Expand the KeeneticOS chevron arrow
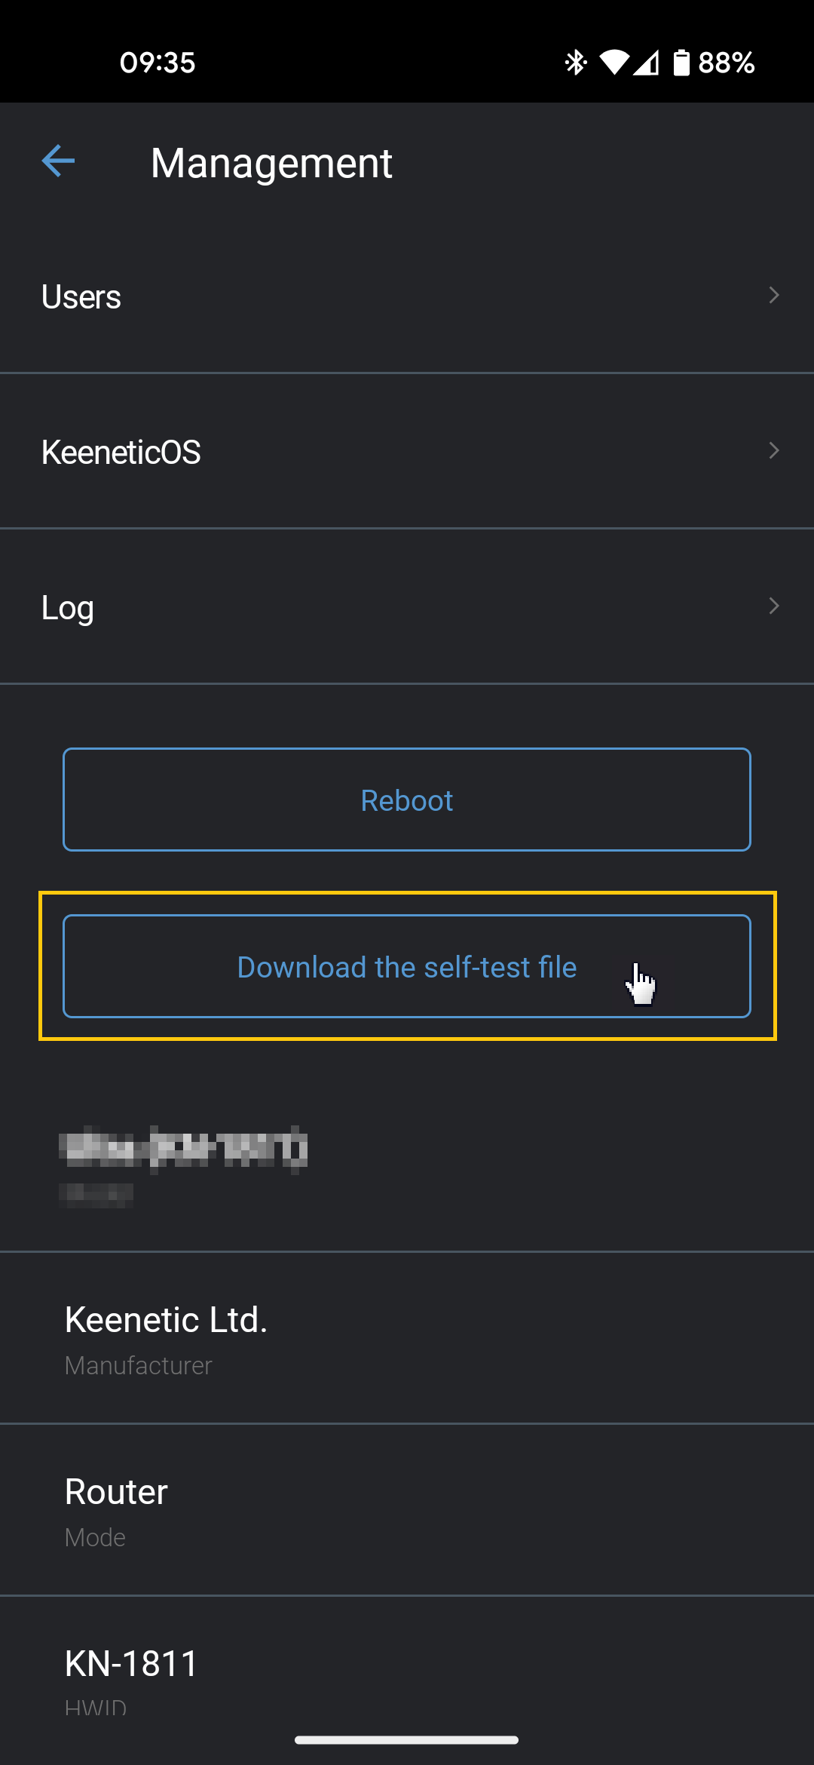 coord(773,451)
